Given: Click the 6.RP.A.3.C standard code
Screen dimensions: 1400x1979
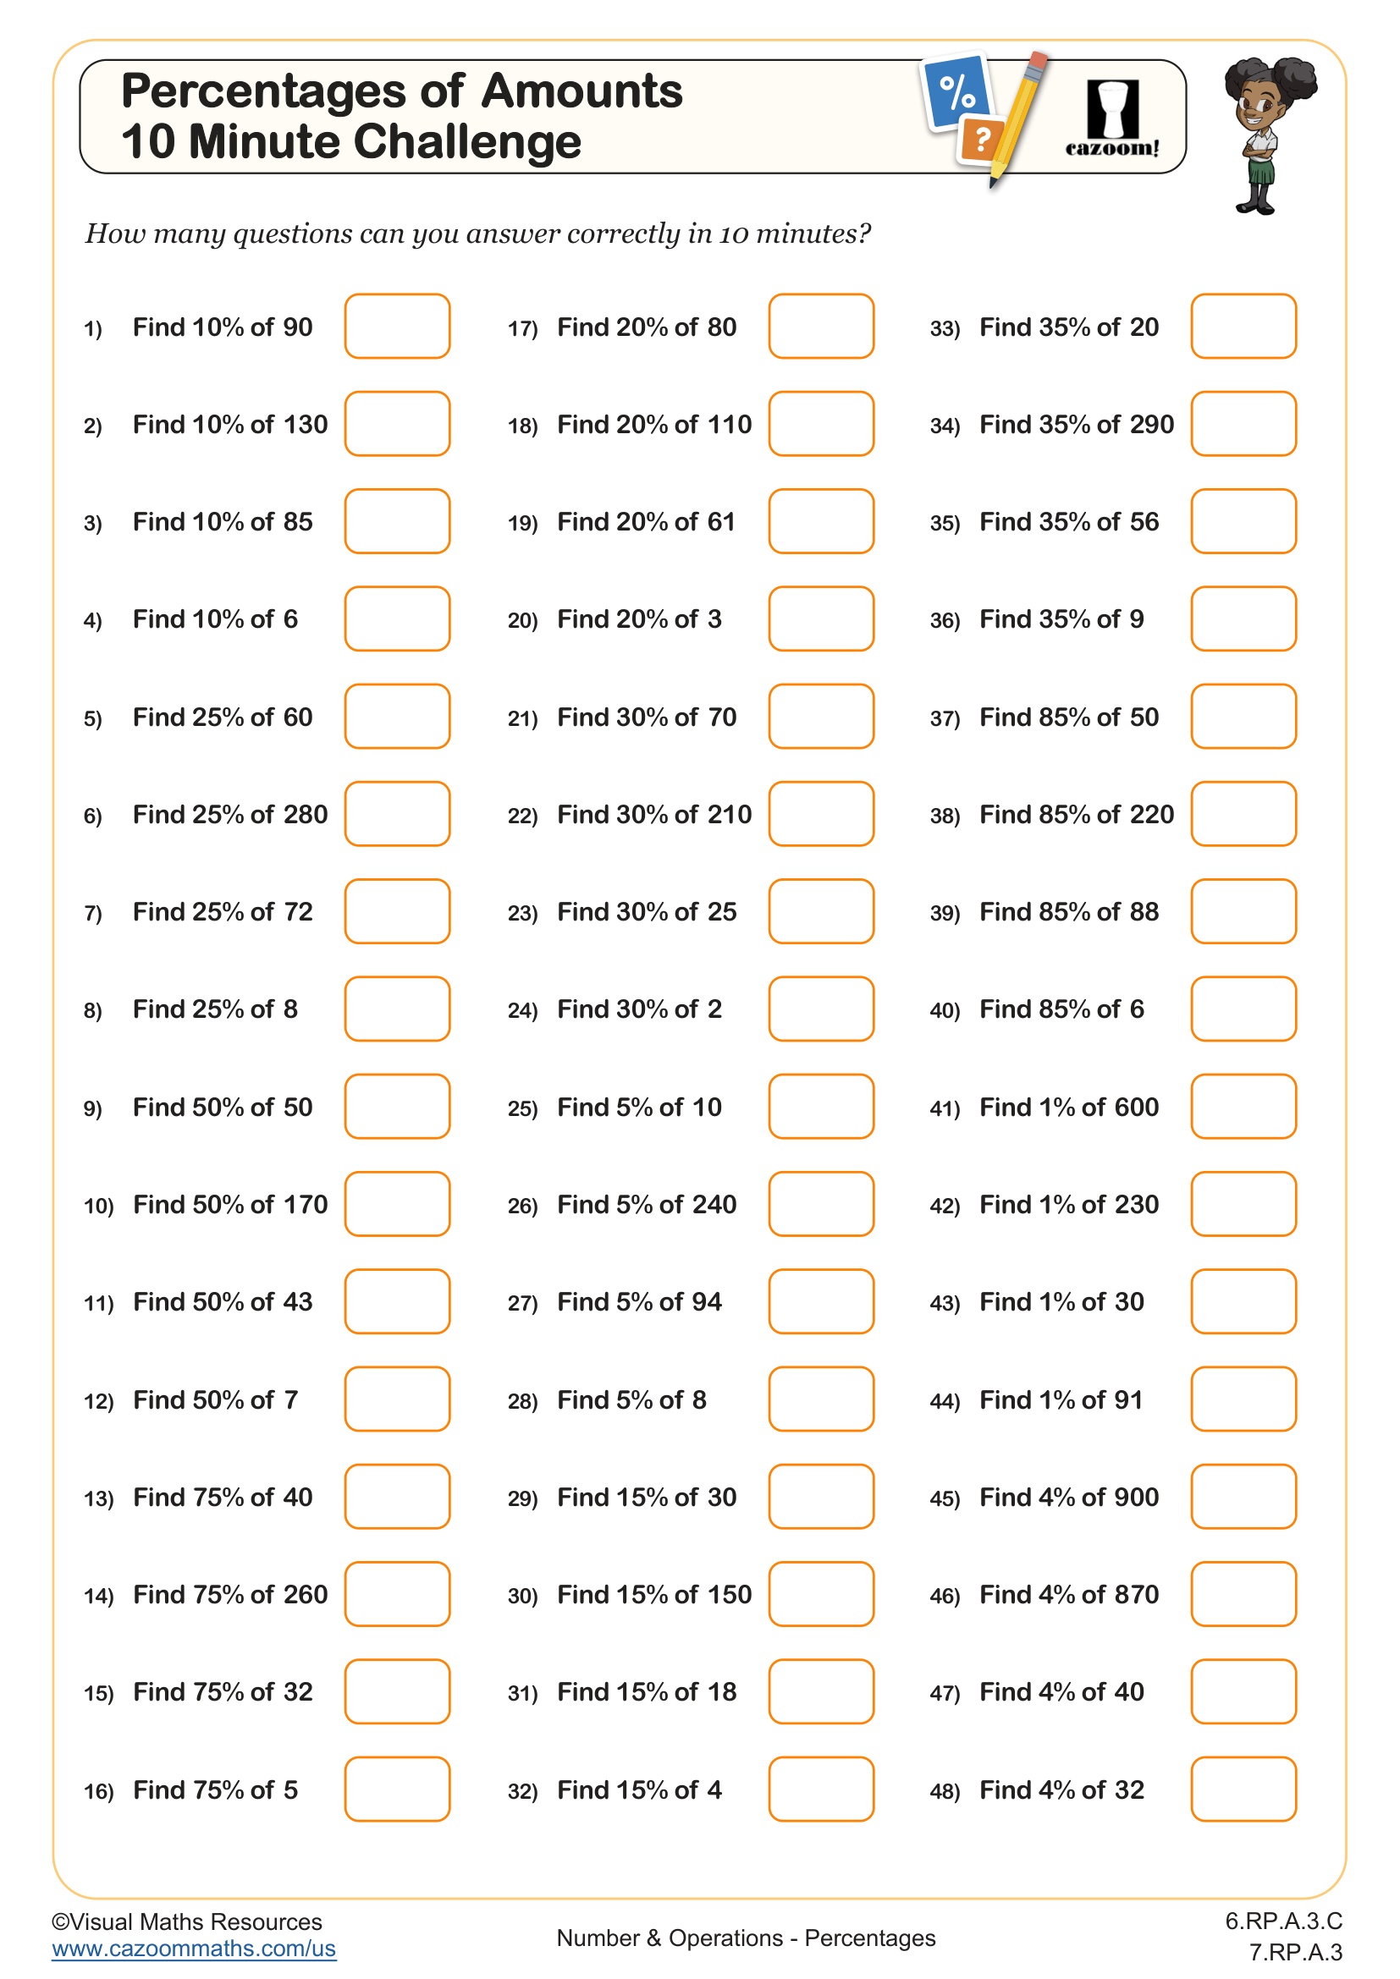Looking at the screenshot, I should point(1282,1921).
